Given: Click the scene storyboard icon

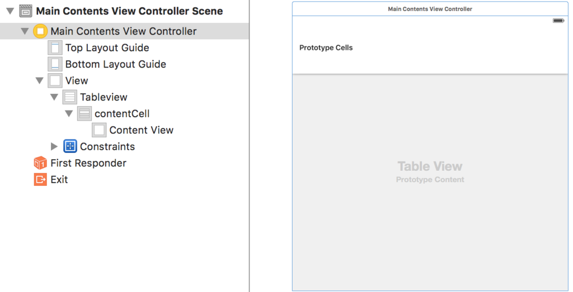Looking at the screenshot, I should click(x=26, y=11).
